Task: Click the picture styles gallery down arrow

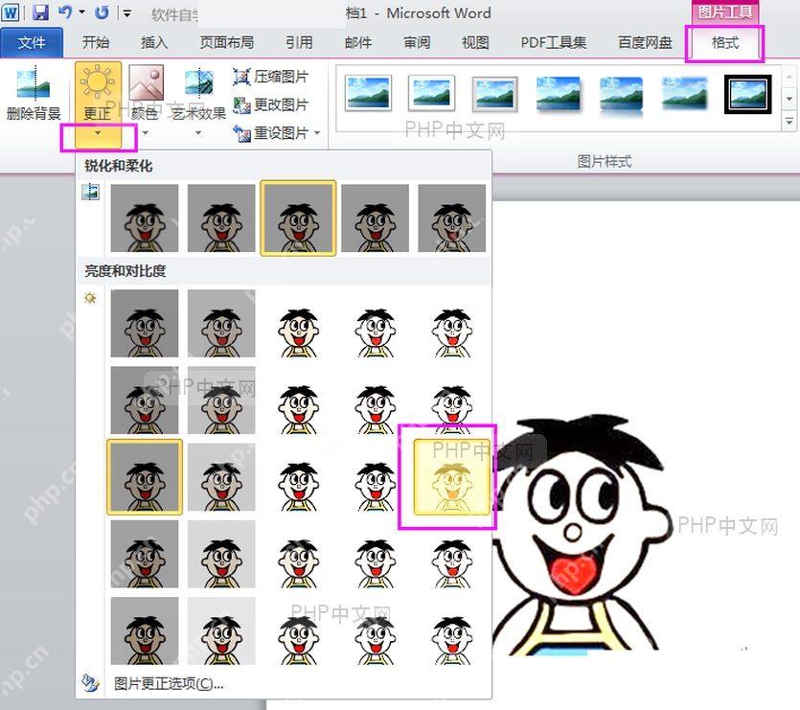Action: click(x=789, y=99)
